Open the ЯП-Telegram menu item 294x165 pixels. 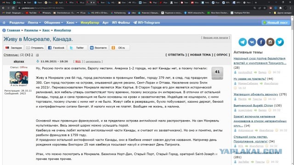pos(147,22)
